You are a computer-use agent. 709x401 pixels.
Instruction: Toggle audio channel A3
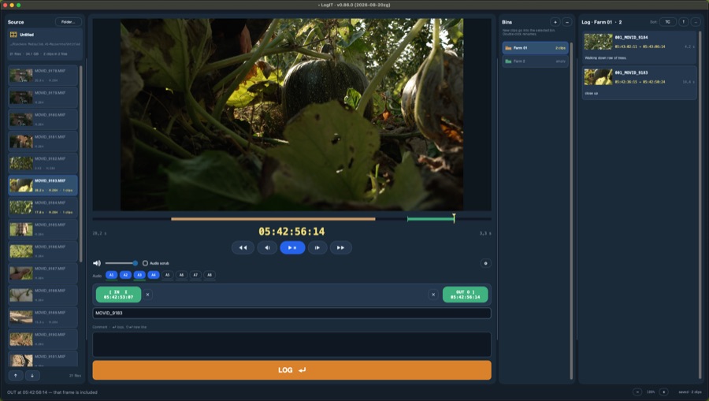(x=139, y=275)
